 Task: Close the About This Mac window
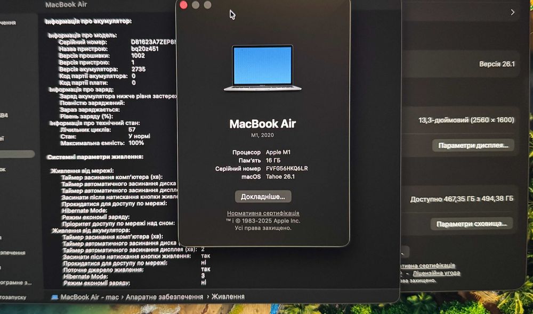tap(183, 5)
